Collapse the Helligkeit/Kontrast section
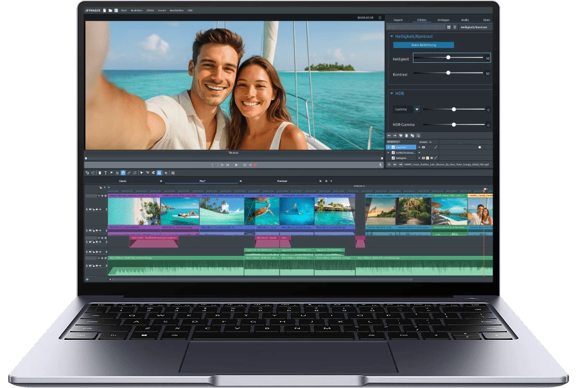578x388 pixels. tap(392, 37)
